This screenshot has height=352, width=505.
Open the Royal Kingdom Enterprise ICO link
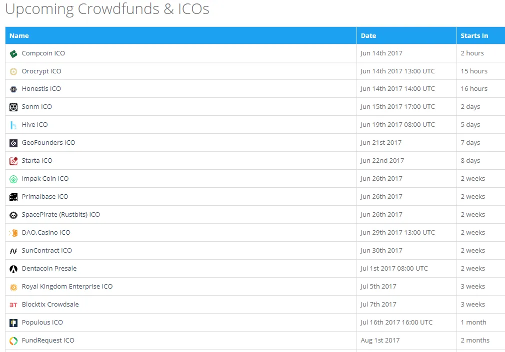pyautogui.click(x=67, y=287)
